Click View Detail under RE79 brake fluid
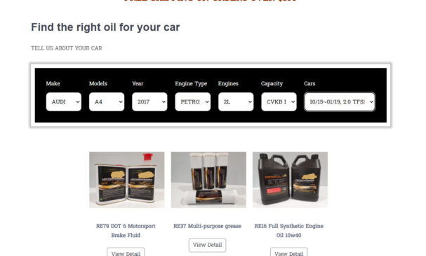This screenshot has height=256, width=426. click(126, 253)
